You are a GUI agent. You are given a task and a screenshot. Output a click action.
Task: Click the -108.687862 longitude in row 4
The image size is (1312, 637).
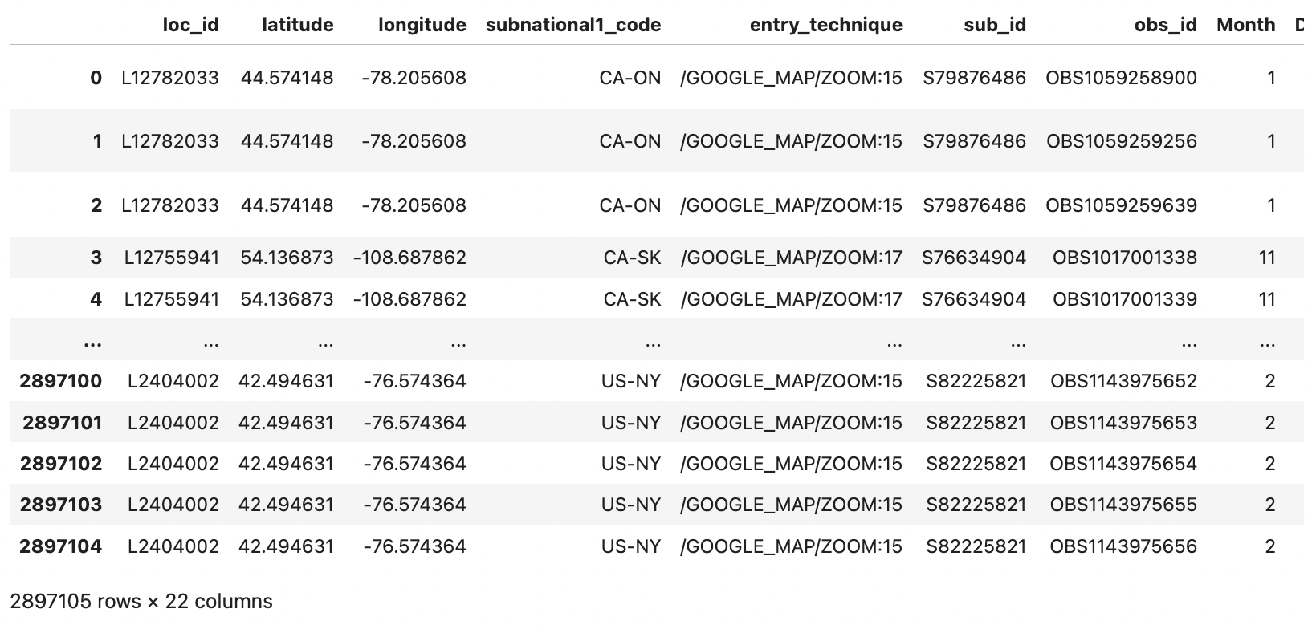point(409,299)
